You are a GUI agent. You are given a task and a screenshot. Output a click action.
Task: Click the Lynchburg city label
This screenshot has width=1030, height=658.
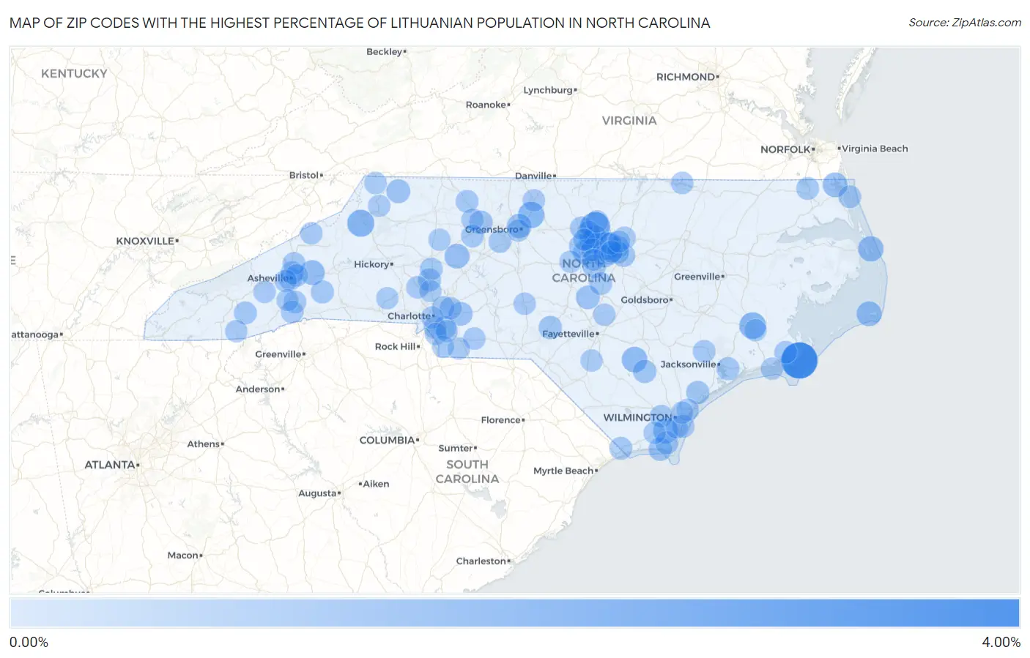[x=548, y=90]
